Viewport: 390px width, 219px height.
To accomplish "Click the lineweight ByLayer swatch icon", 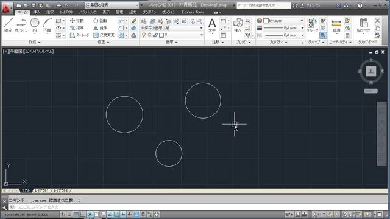I will pos(260,28).
